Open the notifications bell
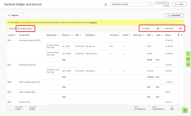The width and height of the screenshot is (191, 116). (105, 5)
